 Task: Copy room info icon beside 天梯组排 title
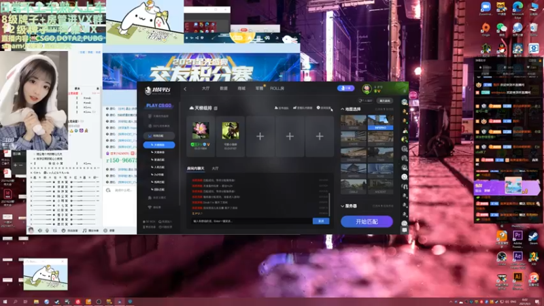[216, 108]
